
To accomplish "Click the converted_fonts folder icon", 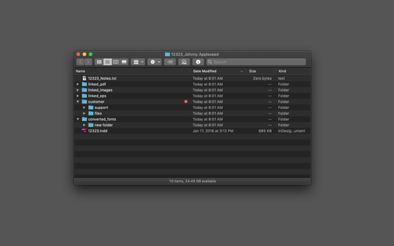I will coord(84,119).
